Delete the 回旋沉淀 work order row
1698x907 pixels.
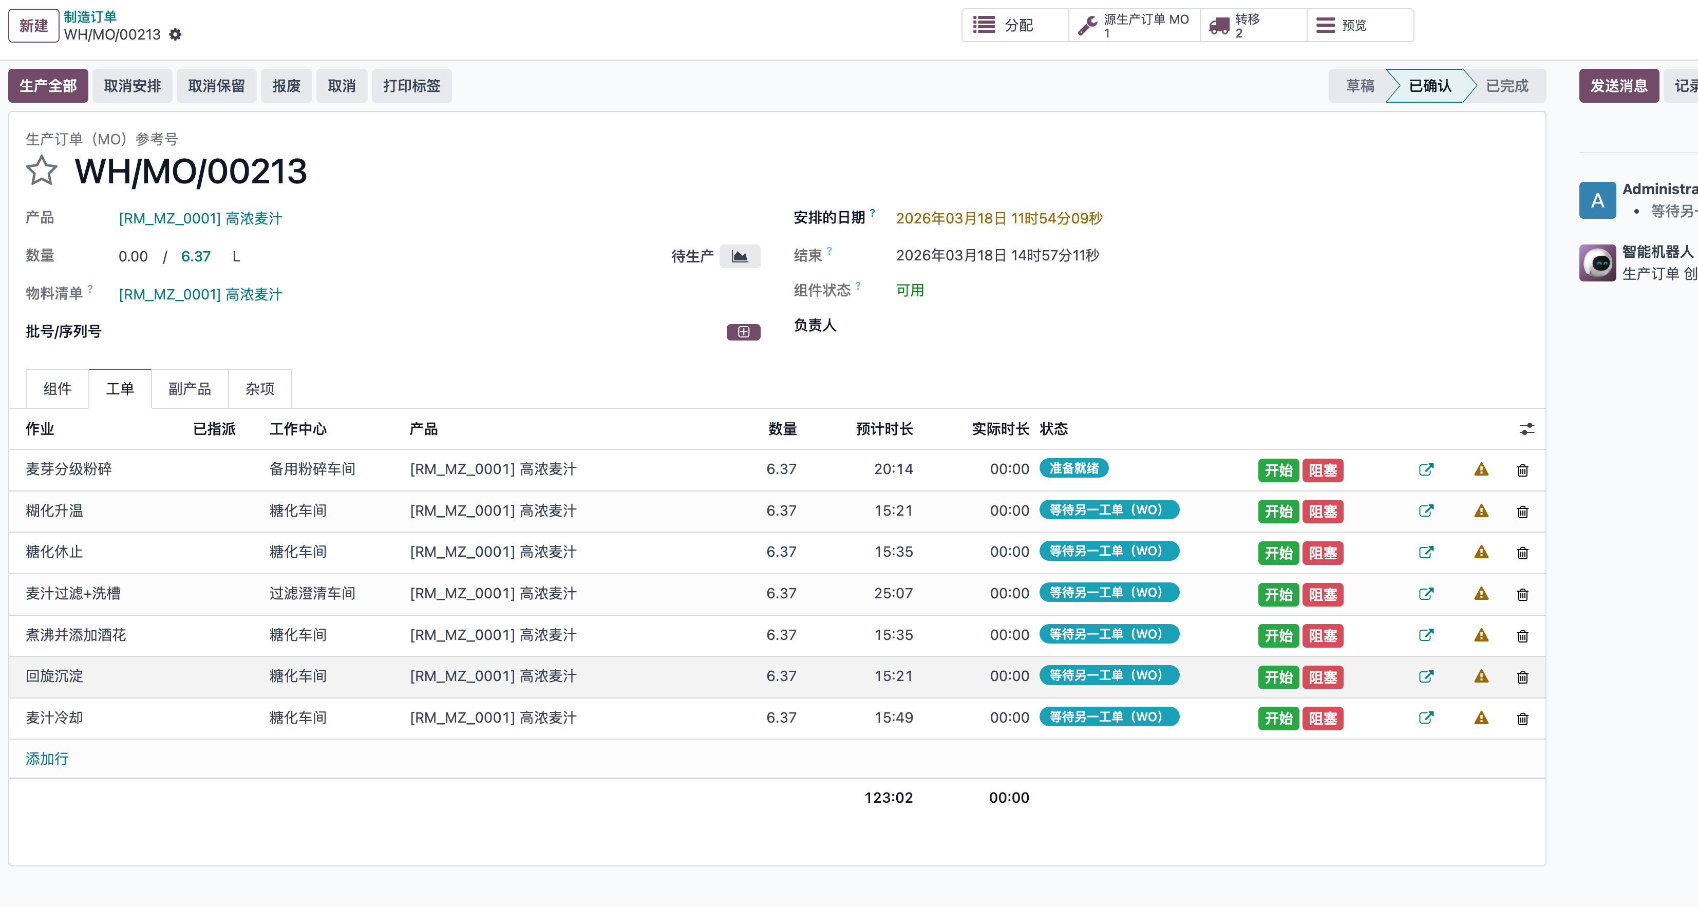click(1523, 677)
